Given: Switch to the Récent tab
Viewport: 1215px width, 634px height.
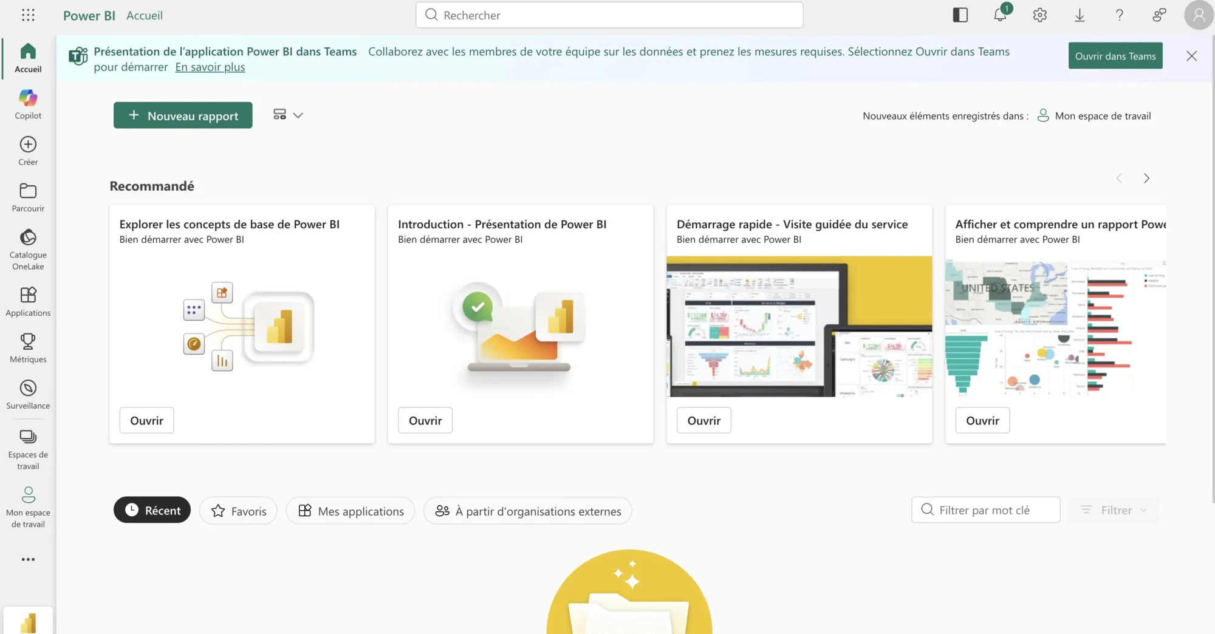Looking at the screenshot, I should [152, 510].
